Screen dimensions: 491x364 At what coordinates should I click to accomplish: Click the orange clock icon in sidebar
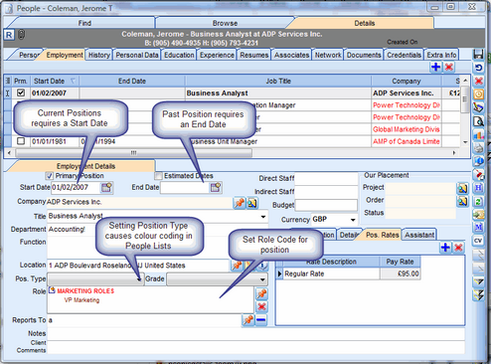coord(478,94)
